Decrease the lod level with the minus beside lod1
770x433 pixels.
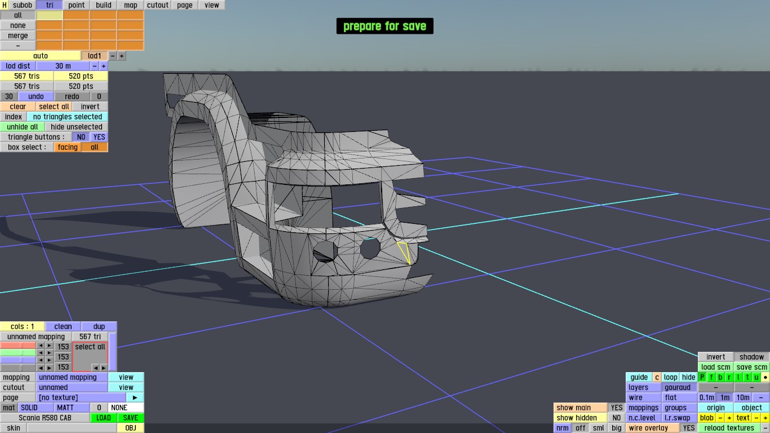(113, 56)
